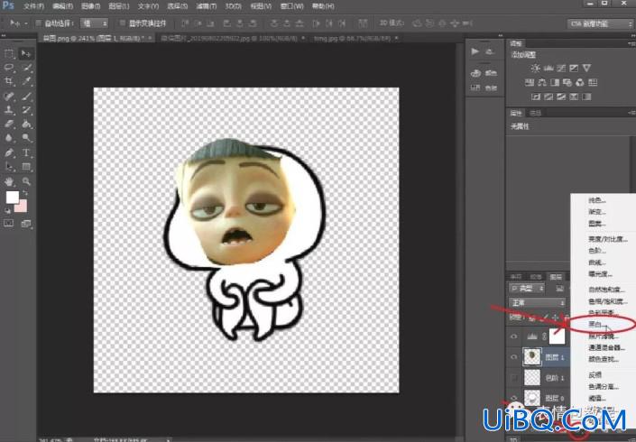Select the Pen tool
Image resolution: width=636 pixels, height=442 pixels.
(x=9, y=152)
